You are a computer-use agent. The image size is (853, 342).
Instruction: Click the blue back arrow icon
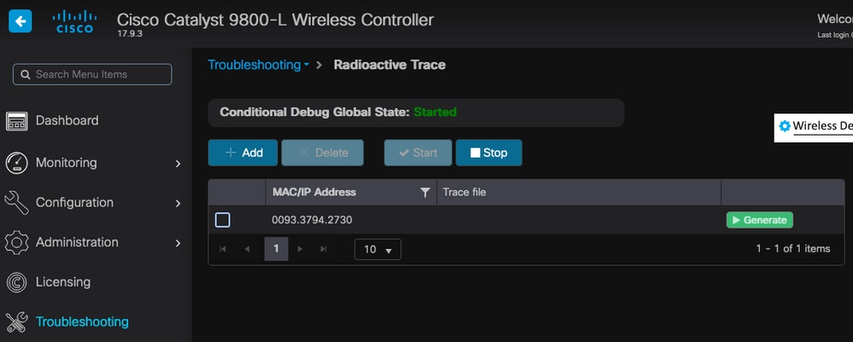[x=20, y=22]
